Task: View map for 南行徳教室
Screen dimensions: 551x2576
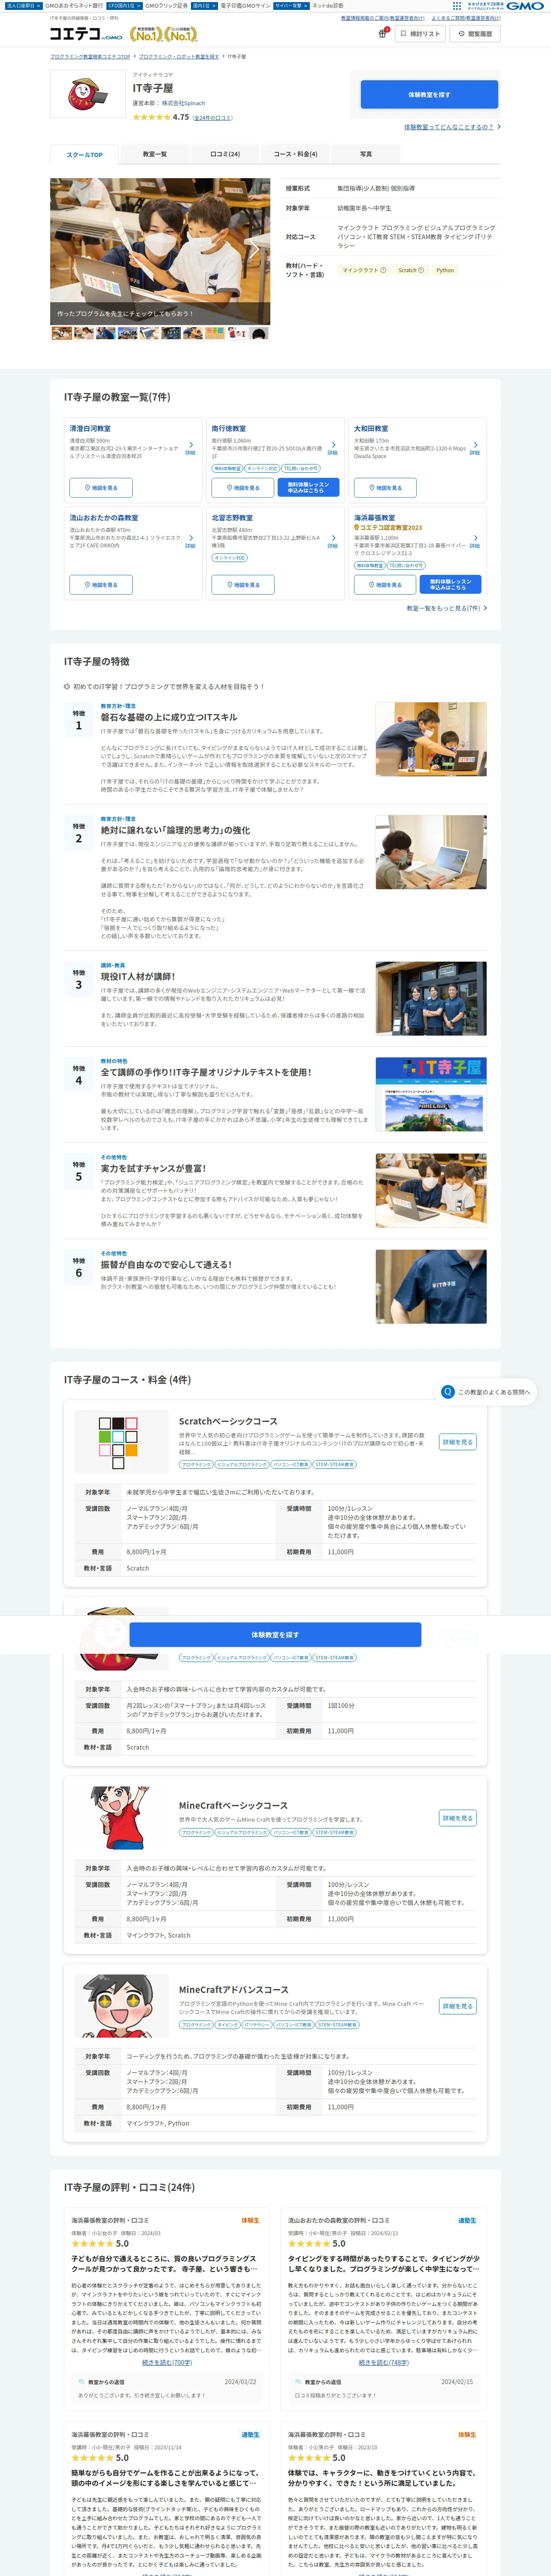Action: click(243, 488)
